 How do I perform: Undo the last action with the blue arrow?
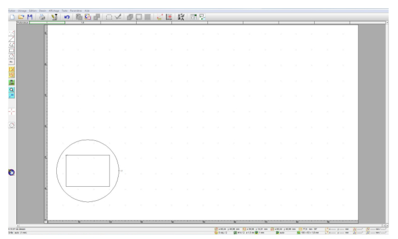[66, 17]
